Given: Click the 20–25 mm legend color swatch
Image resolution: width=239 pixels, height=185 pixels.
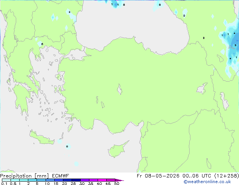Looking at the screenshot, I should (67, 180).
